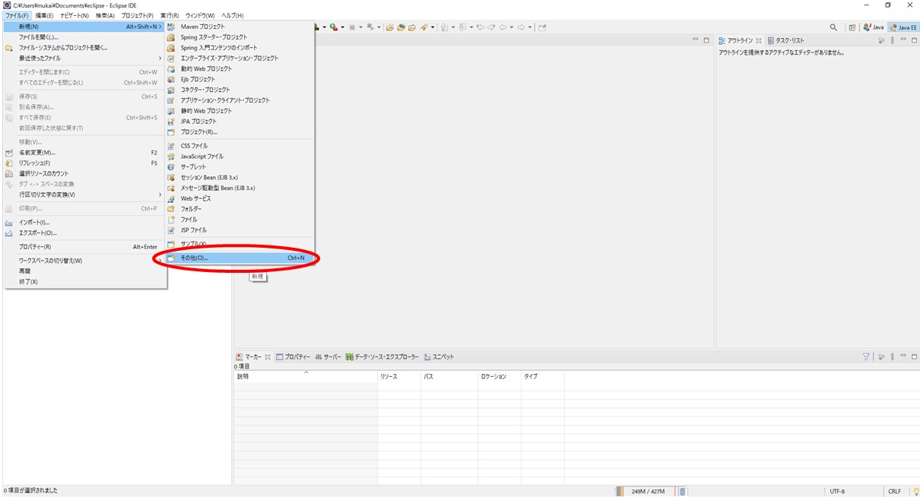Sort by 説明 column header
Viewport: 920px width, 497px height.
tap(306, 377)
